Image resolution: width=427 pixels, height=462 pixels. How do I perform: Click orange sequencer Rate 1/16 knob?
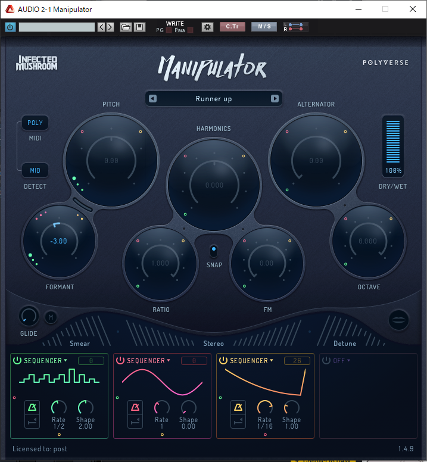pyautogui.click(x=265, y=408)
